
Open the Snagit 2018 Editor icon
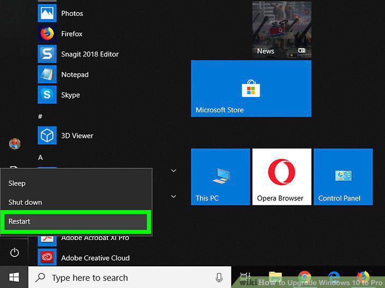(47, 54)
